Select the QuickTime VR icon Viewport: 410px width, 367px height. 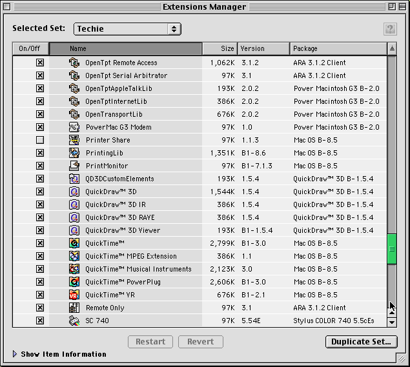pyautogui.click(x=74, y=295)
